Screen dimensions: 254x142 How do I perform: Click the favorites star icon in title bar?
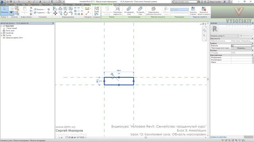205,2
